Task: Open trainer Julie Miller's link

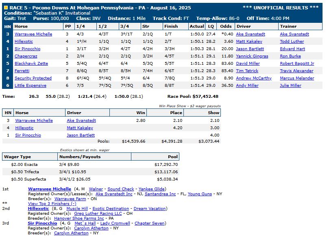Action: coord(290,86)
